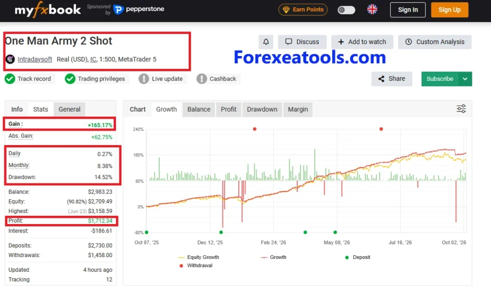Viewport: 491px width, 292px height.
Task: Toggle the dark mode switch
Action: [346, 10]
